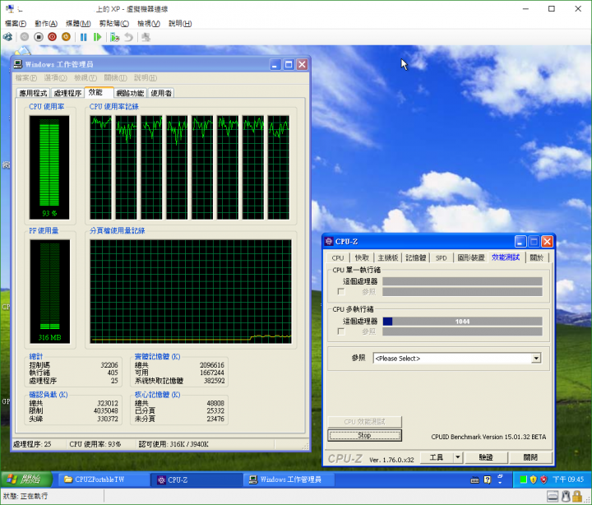Click the red security alert shield tray icon
Image resolution: width=592 pixels, height=505 pixels.
coord(543,480)
